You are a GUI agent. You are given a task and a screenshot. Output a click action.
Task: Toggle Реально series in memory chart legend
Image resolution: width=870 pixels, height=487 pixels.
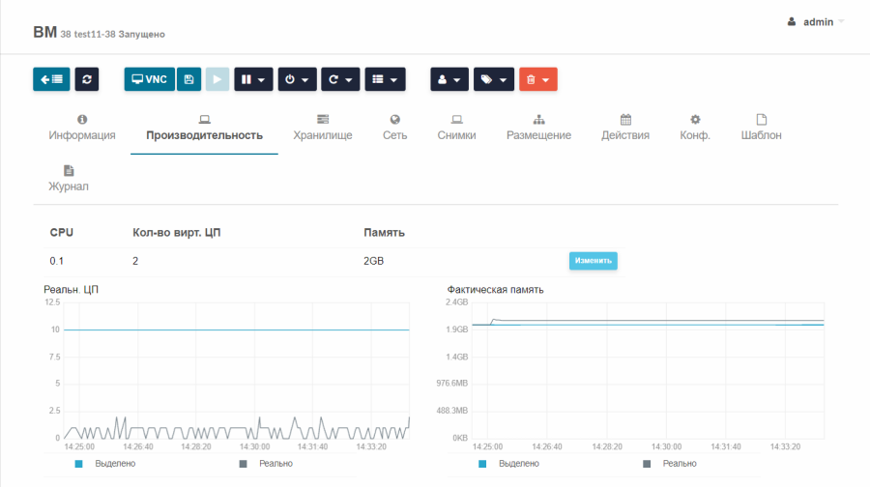coord(670,464)
